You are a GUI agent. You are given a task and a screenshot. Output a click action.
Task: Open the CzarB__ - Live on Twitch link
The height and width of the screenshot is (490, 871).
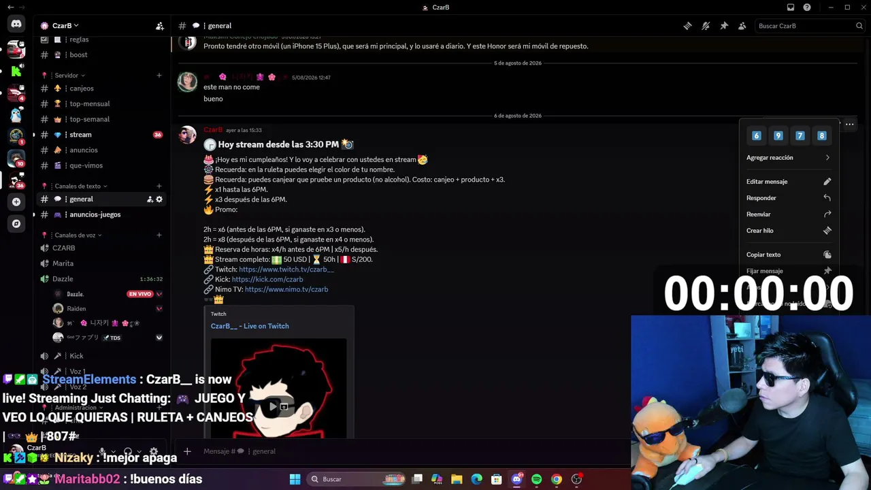(250, 326)
